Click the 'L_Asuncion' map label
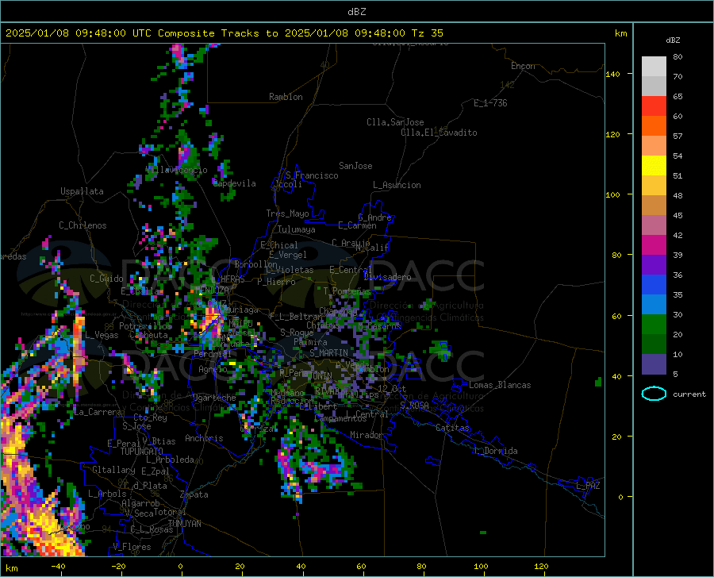This screenshot has height=577, width=714. coord(397,185)
